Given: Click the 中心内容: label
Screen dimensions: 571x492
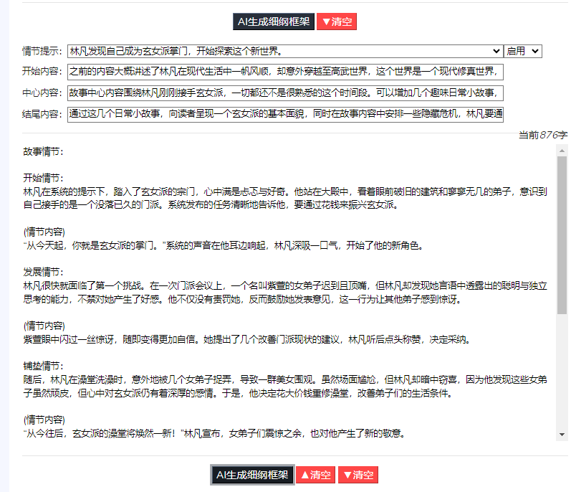Looking at the screenshot, I should (42, 93).
